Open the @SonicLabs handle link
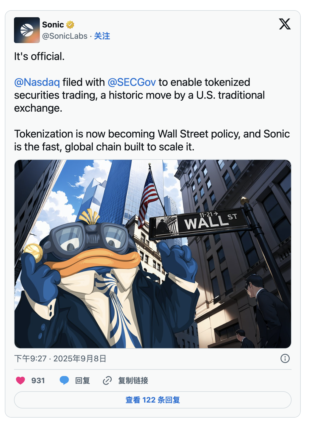 65,36
